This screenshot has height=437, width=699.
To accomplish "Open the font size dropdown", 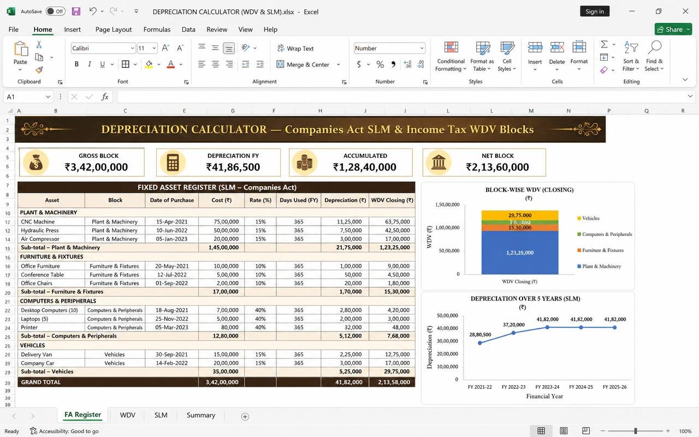I will click(x=155, y=48).
